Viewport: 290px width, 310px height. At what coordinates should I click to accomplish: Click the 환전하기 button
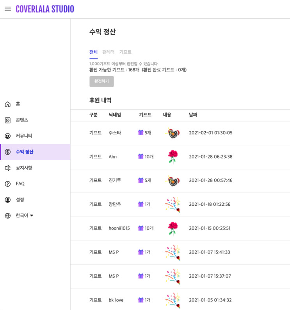point(101,81)
